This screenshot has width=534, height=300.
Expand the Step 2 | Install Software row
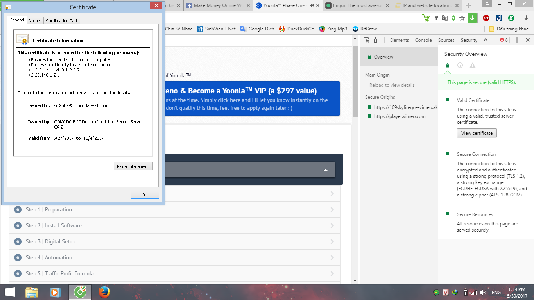[x=175, y=225]
